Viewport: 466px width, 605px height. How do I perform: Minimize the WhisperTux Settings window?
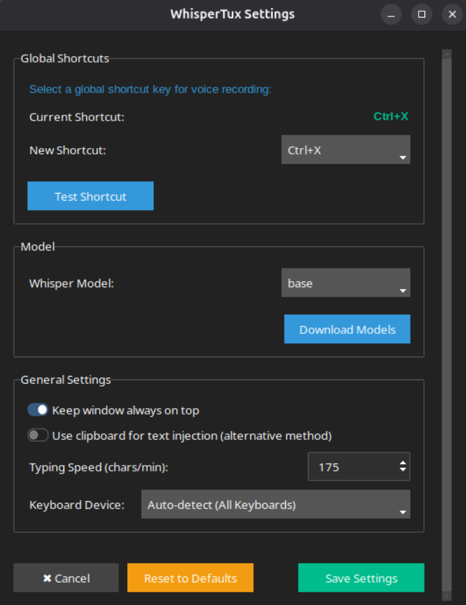[391, 14]
